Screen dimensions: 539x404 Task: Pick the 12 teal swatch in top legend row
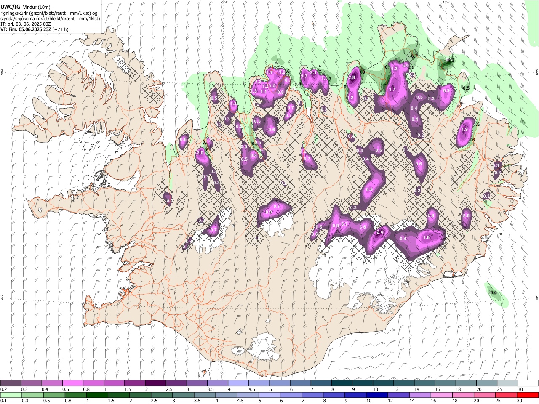(x=404, y=383)
